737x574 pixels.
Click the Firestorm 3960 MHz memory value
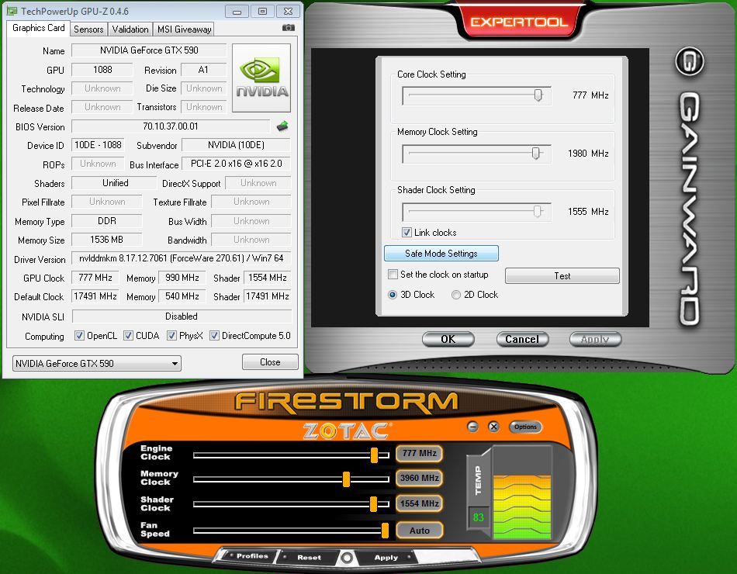419,478
